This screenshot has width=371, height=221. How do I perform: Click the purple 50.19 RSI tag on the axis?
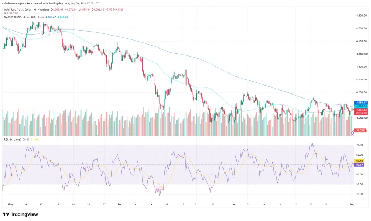pyautogui.click(x=359, y=164)
